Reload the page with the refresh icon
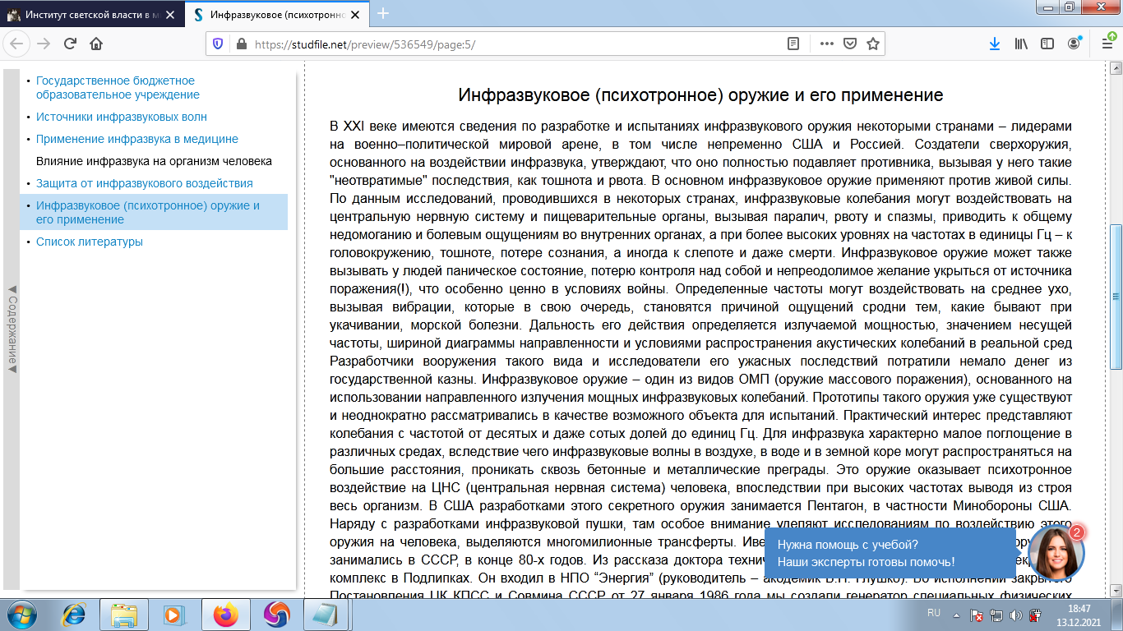 pyautogui.click(x=70, y=44)
